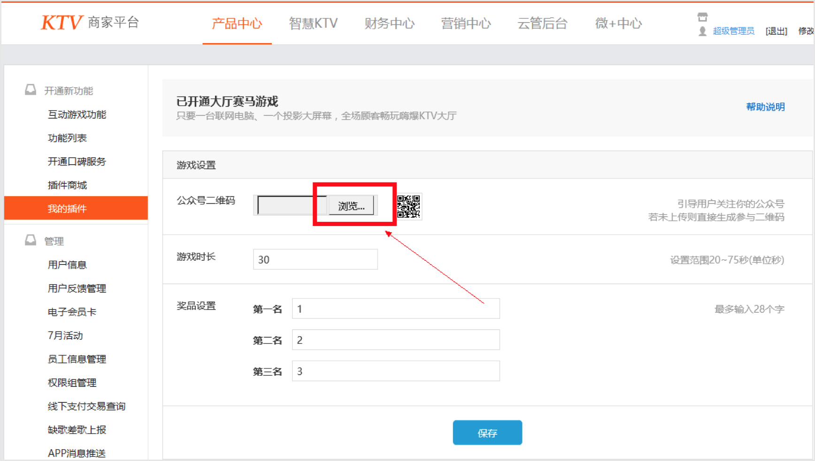Open 电子会员卡 in the sidebar

pyautogui.click(x=72, y=312)
